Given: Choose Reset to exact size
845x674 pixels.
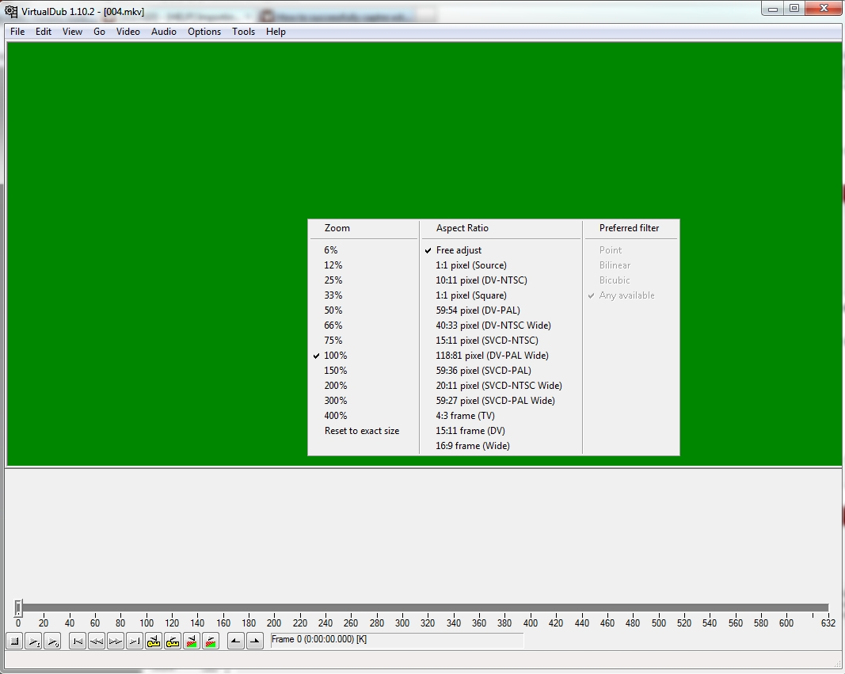Looking at the screenshot, I should [x=364, y=431].
